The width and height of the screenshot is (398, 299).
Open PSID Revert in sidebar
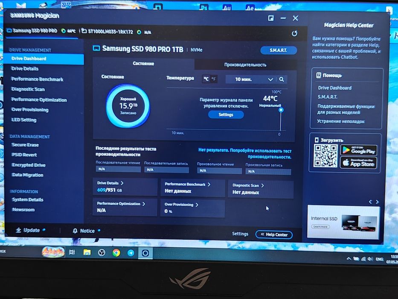coord(24,155)
